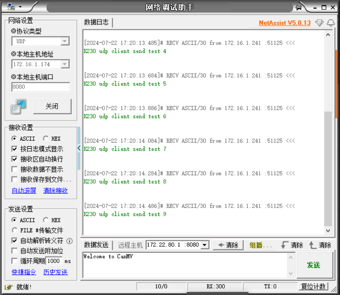Click the diamond icon beside NetAssist version
This screenshot has height=295, width=340.
pos(319,23)
